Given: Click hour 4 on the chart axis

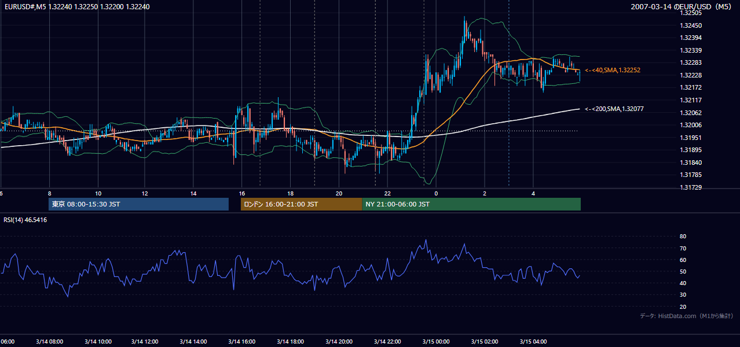Looking at the screenshot, I should coord(533,193).
